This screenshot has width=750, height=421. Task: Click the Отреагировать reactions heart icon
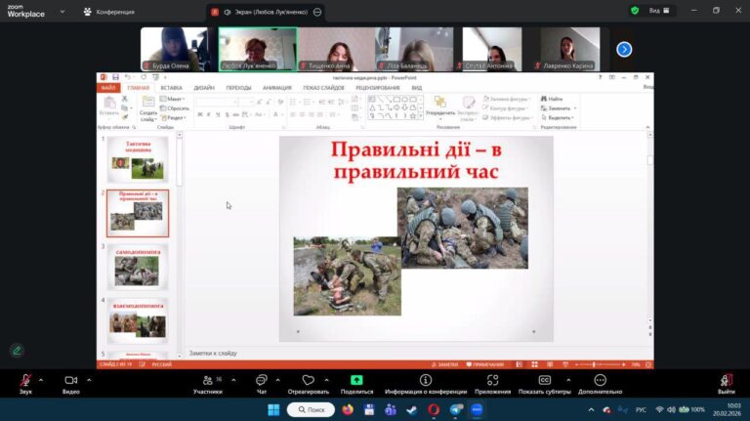pos(309,382)
